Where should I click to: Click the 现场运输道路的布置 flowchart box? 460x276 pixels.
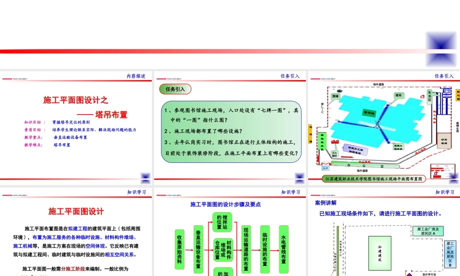pyautogui.click(x=246, y=249)
